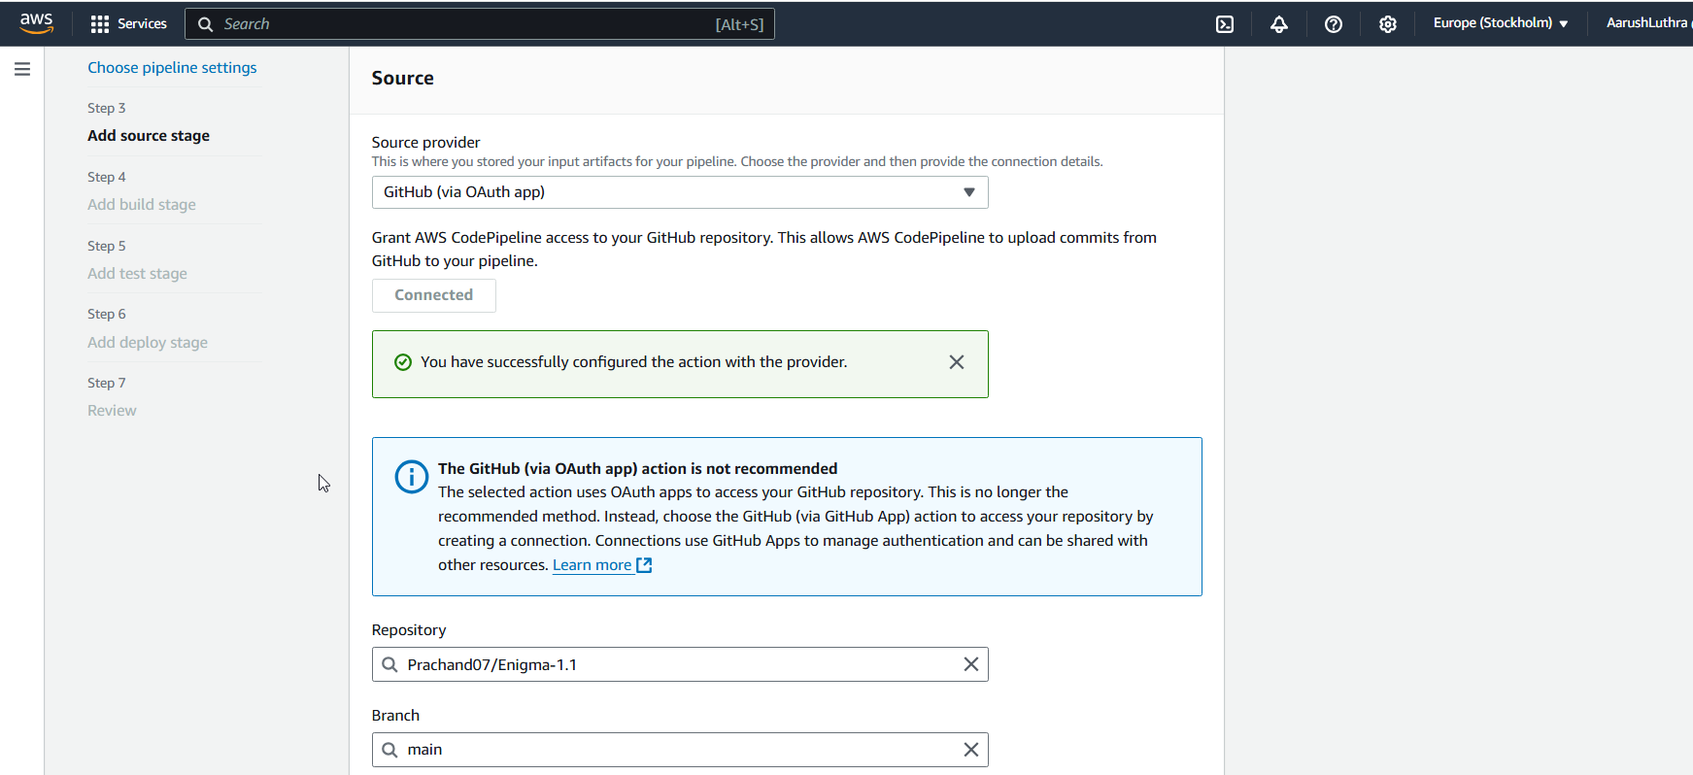The width and height of the screenshot is (1693, 775).
Task: Click the Source section heading
Action: (x=403, y=79)
